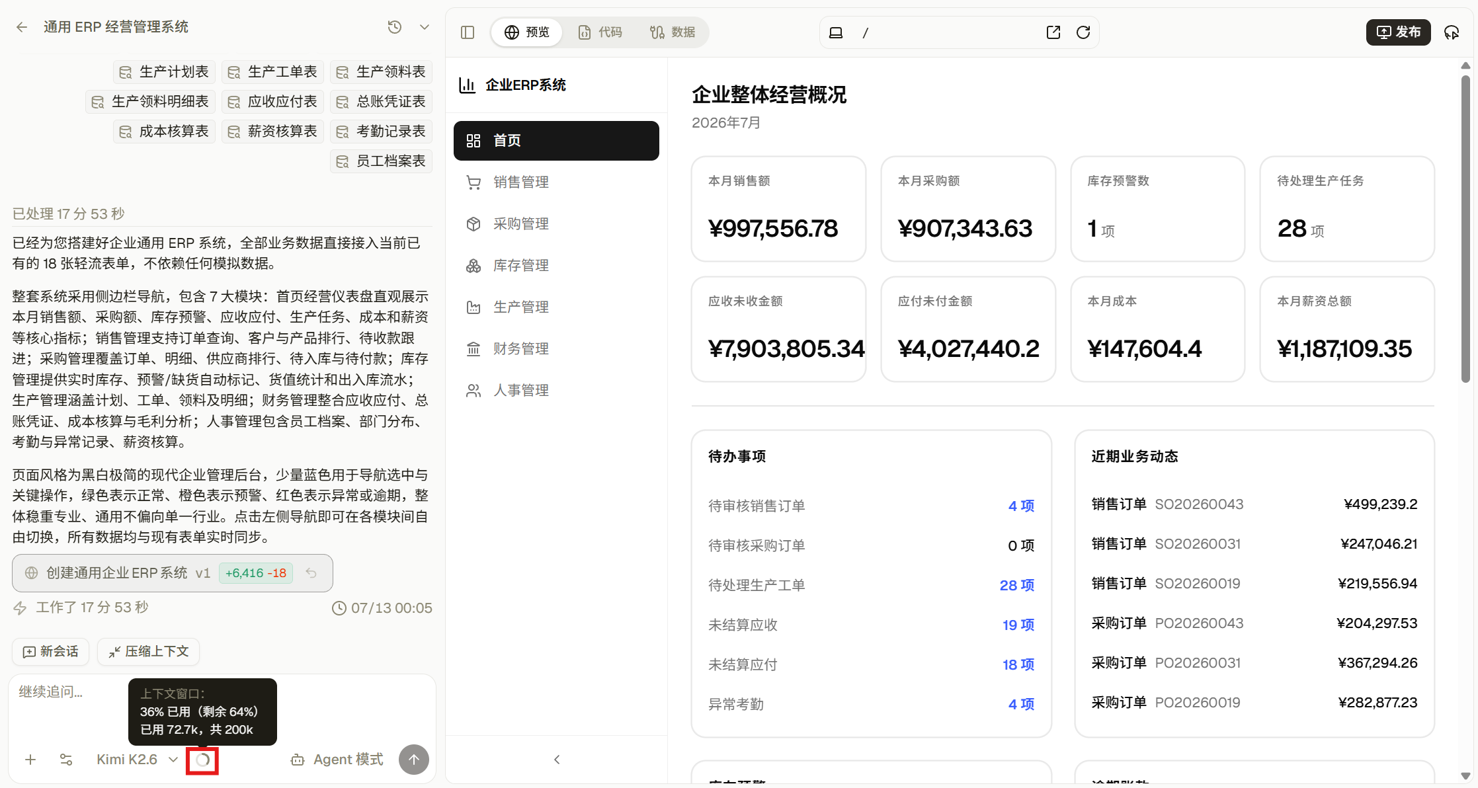The width and height of the screenshot is (1478, 788).
Task: Click the 发布 button
Action: click(1399, 32)
